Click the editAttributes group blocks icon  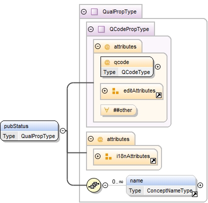[x=115, y=91]
